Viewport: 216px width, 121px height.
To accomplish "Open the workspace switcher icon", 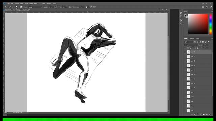I will coord(207,7).
